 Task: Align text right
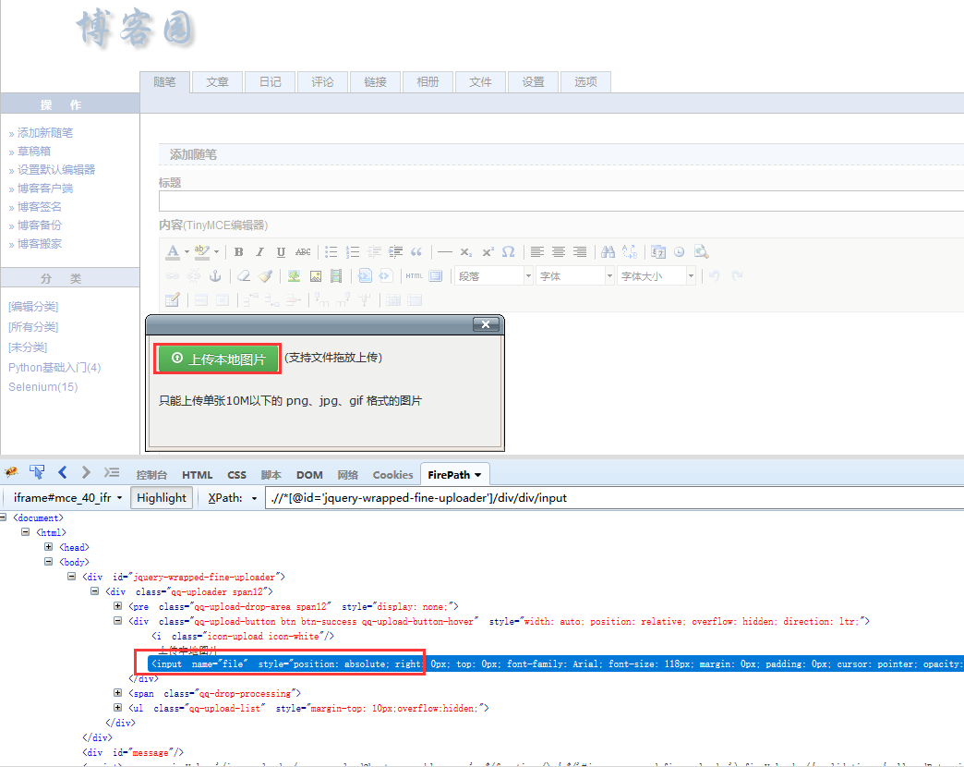580,251
